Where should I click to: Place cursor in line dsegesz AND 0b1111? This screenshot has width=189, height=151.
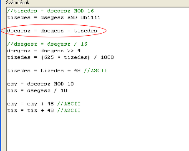54,17
